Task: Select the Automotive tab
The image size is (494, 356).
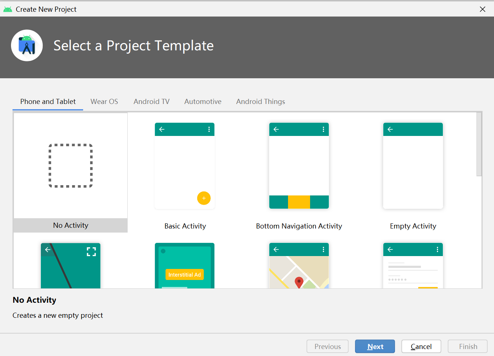Action: (x=203, y=101)
